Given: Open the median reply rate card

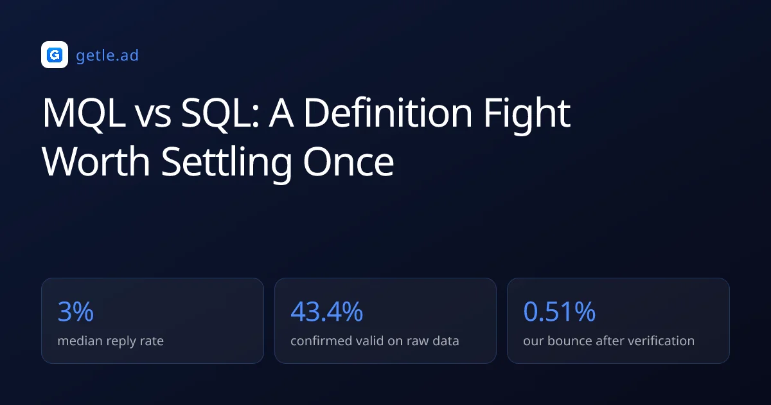Looking at the screenshot, I should pyautogui.click(x=152, y=321).
